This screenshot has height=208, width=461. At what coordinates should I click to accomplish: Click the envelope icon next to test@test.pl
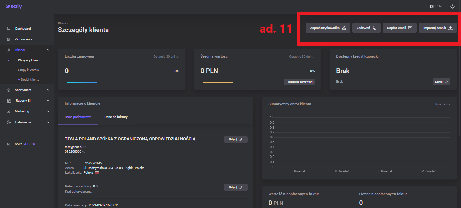coord(85,147)
